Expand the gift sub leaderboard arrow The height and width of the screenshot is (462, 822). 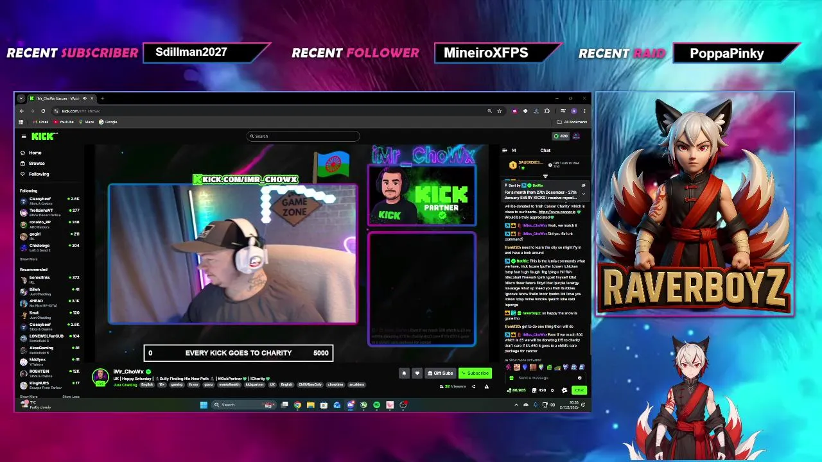coord(545,176)
